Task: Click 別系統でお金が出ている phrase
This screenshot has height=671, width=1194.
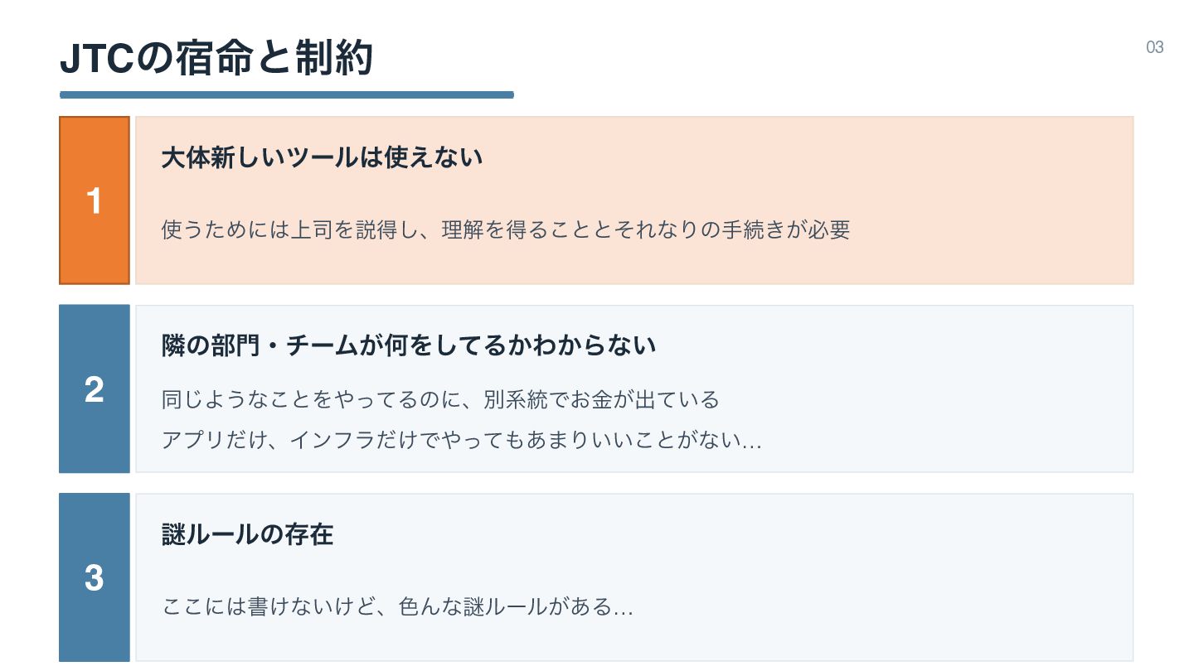Action: click(x=602, y=400)
